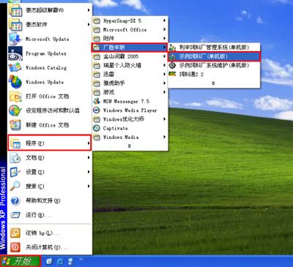Show more items in 广胜丰联 submenu chevron
This screenshot has width=293, height=267.
213,83
